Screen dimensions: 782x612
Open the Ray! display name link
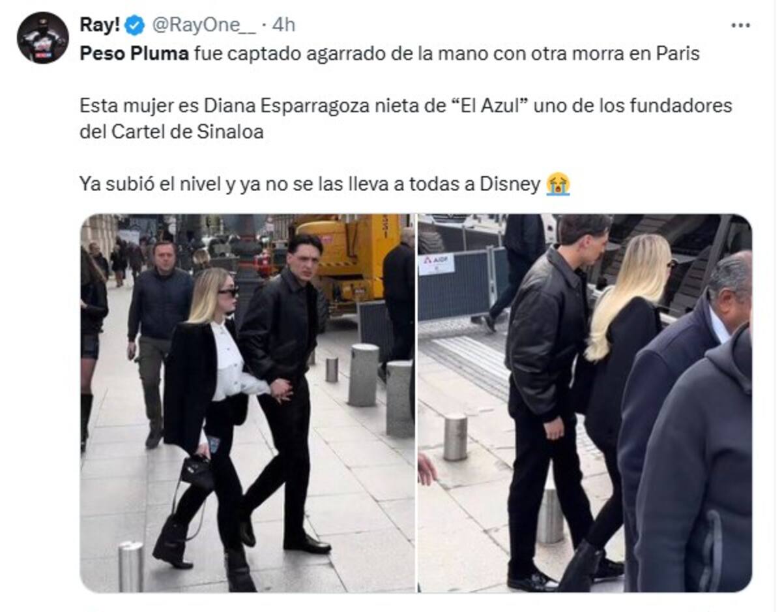click(100, 25)
